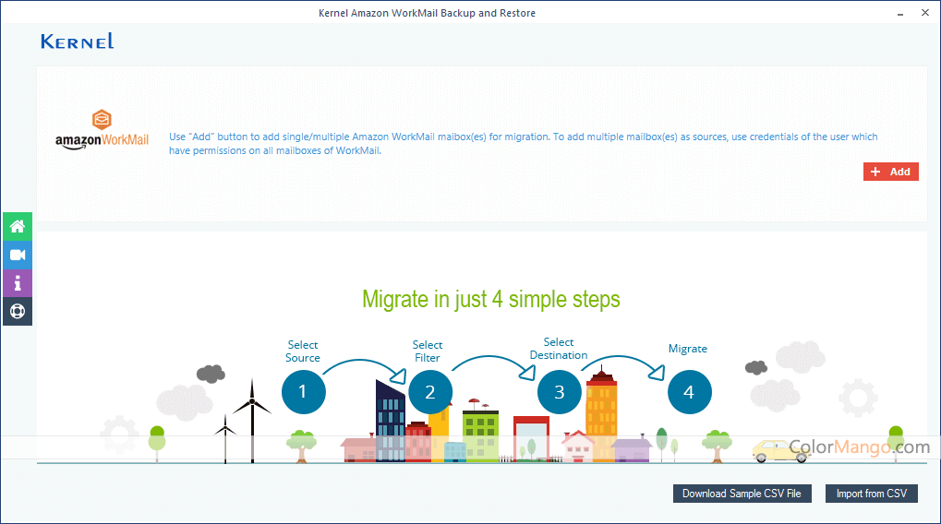Viewport: 941px width, 524px height.
Task: Select the step 1 circle
Action: [x=303, y=392]
